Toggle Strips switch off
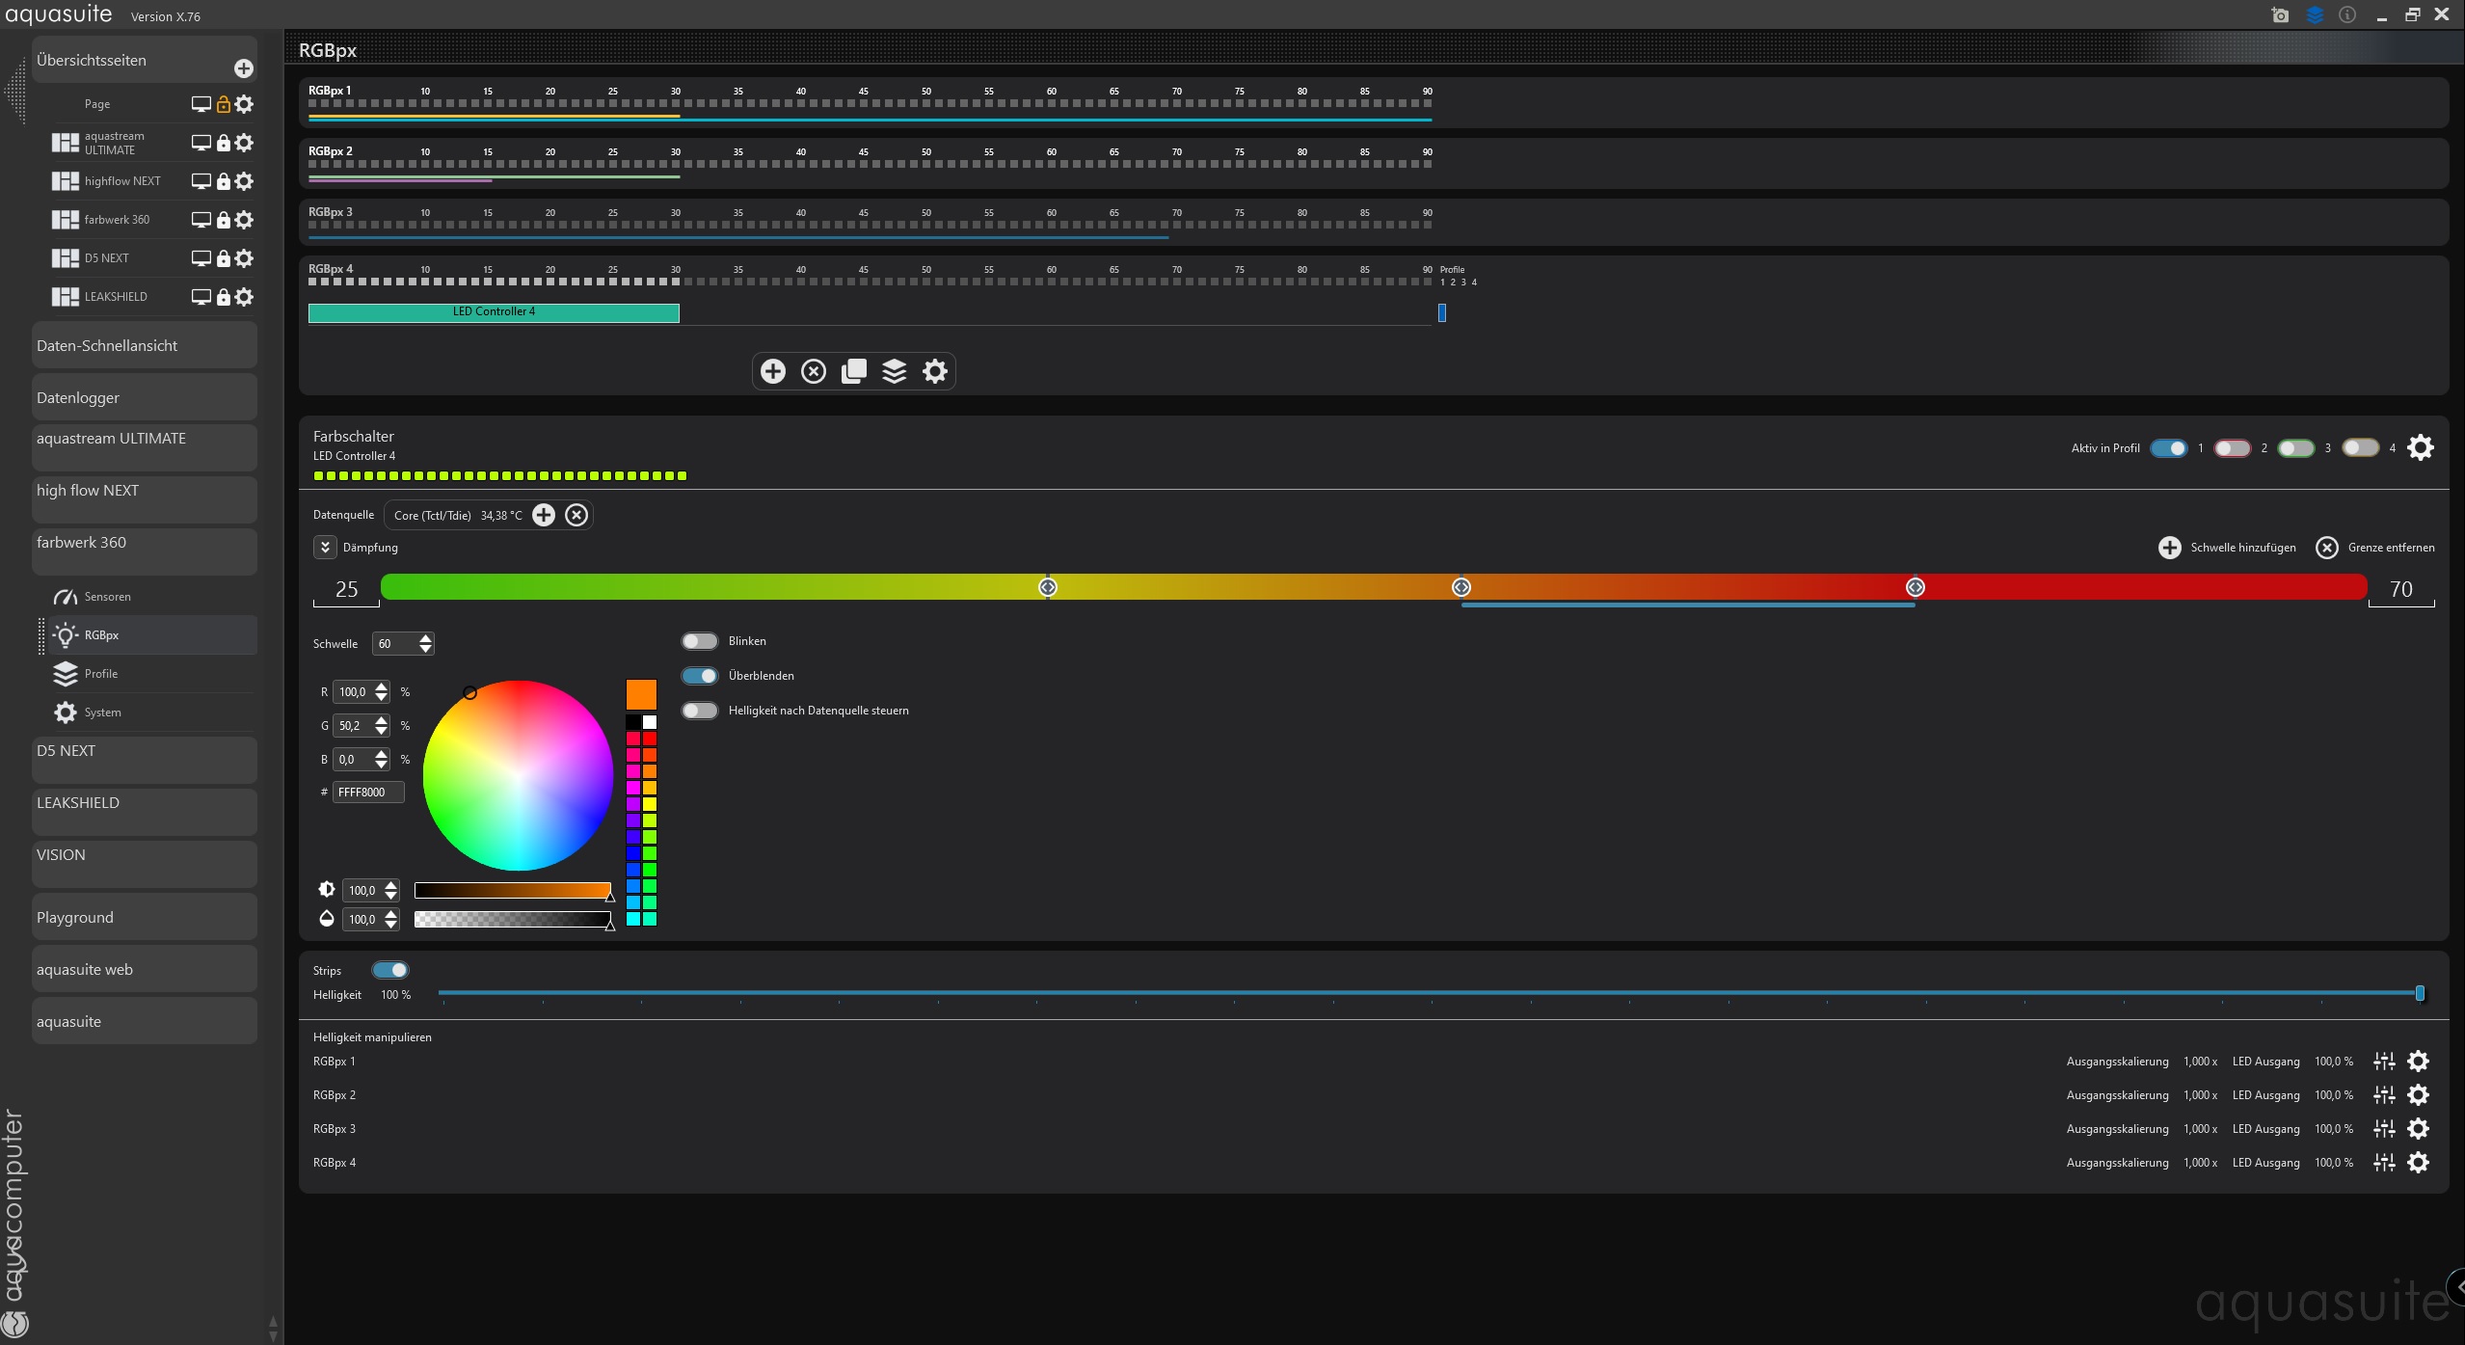 pyautogui.click(x=390, y=970)
